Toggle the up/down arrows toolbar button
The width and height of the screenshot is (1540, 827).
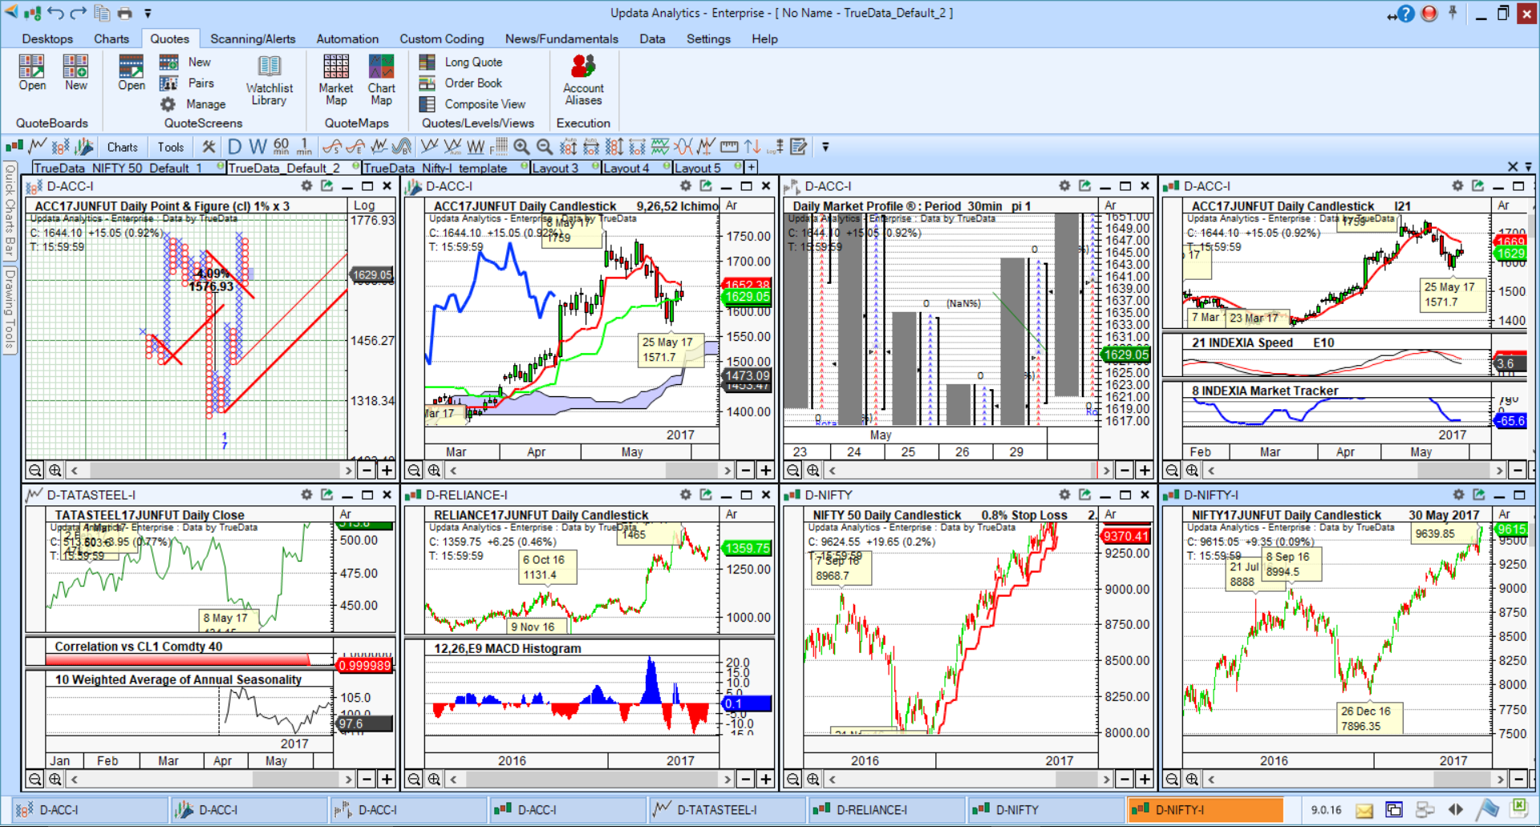coord(752,147)
